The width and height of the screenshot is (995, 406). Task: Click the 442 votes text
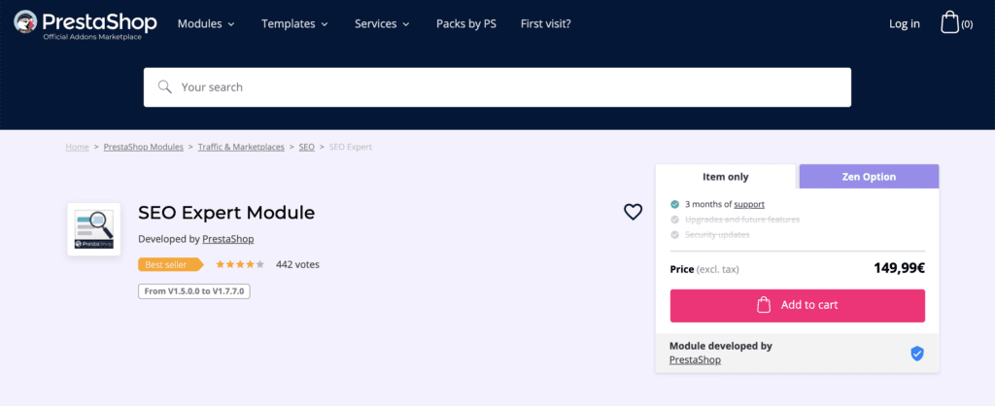pos(297,264)
